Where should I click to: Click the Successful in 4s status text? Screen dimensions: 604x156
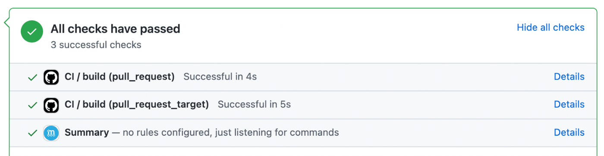click(220, 77)
